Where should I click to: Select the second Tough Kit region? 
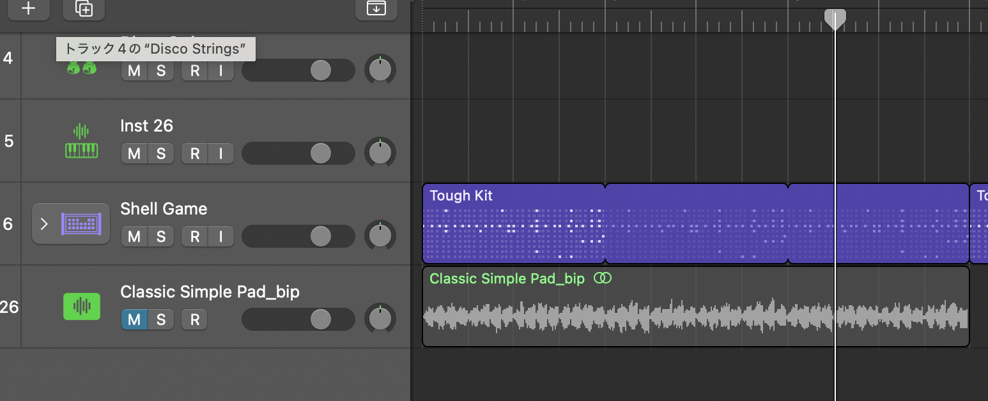[697, 223]
